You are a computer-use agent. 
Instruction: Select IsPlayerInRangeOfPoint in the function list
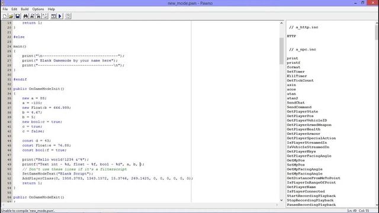click(x=311, y=183)
